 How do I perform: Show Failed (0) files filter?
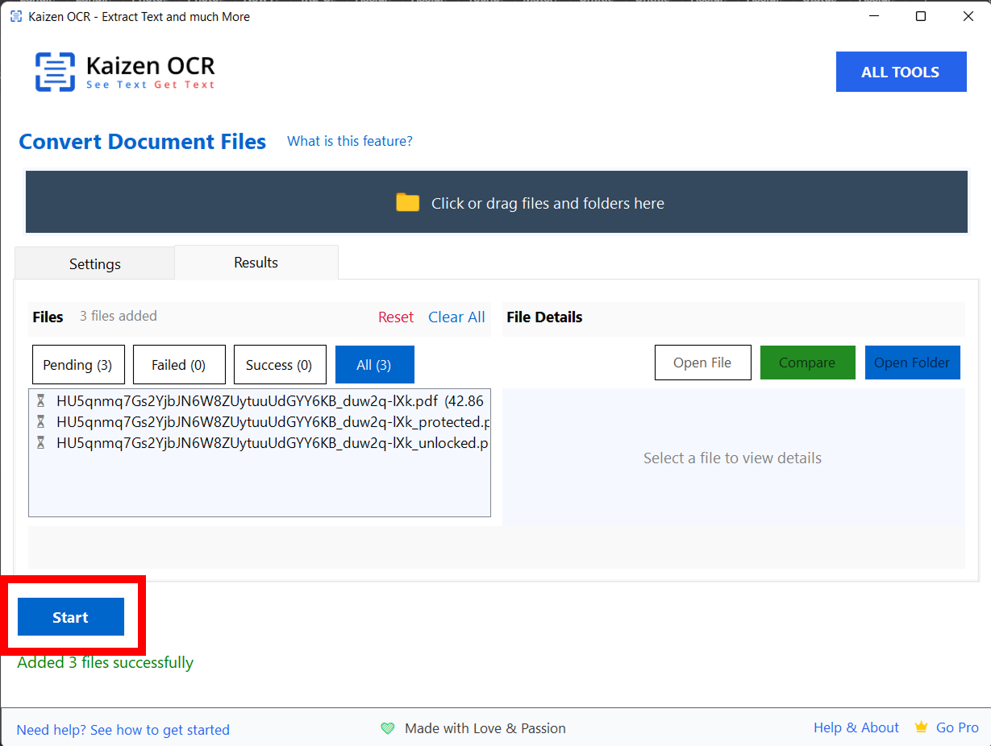pos(178,365)
